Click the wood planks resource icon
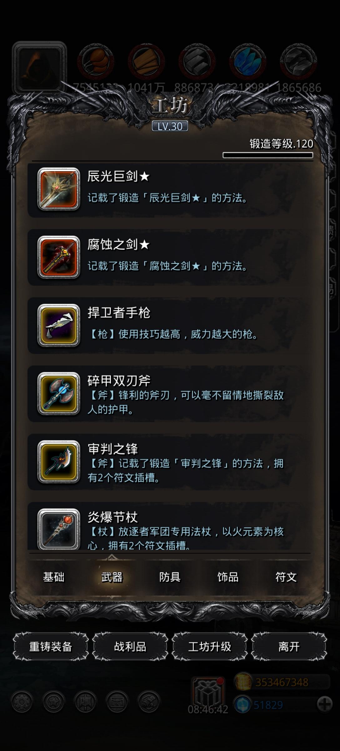The image size is (340, 751). coord(146,61)
